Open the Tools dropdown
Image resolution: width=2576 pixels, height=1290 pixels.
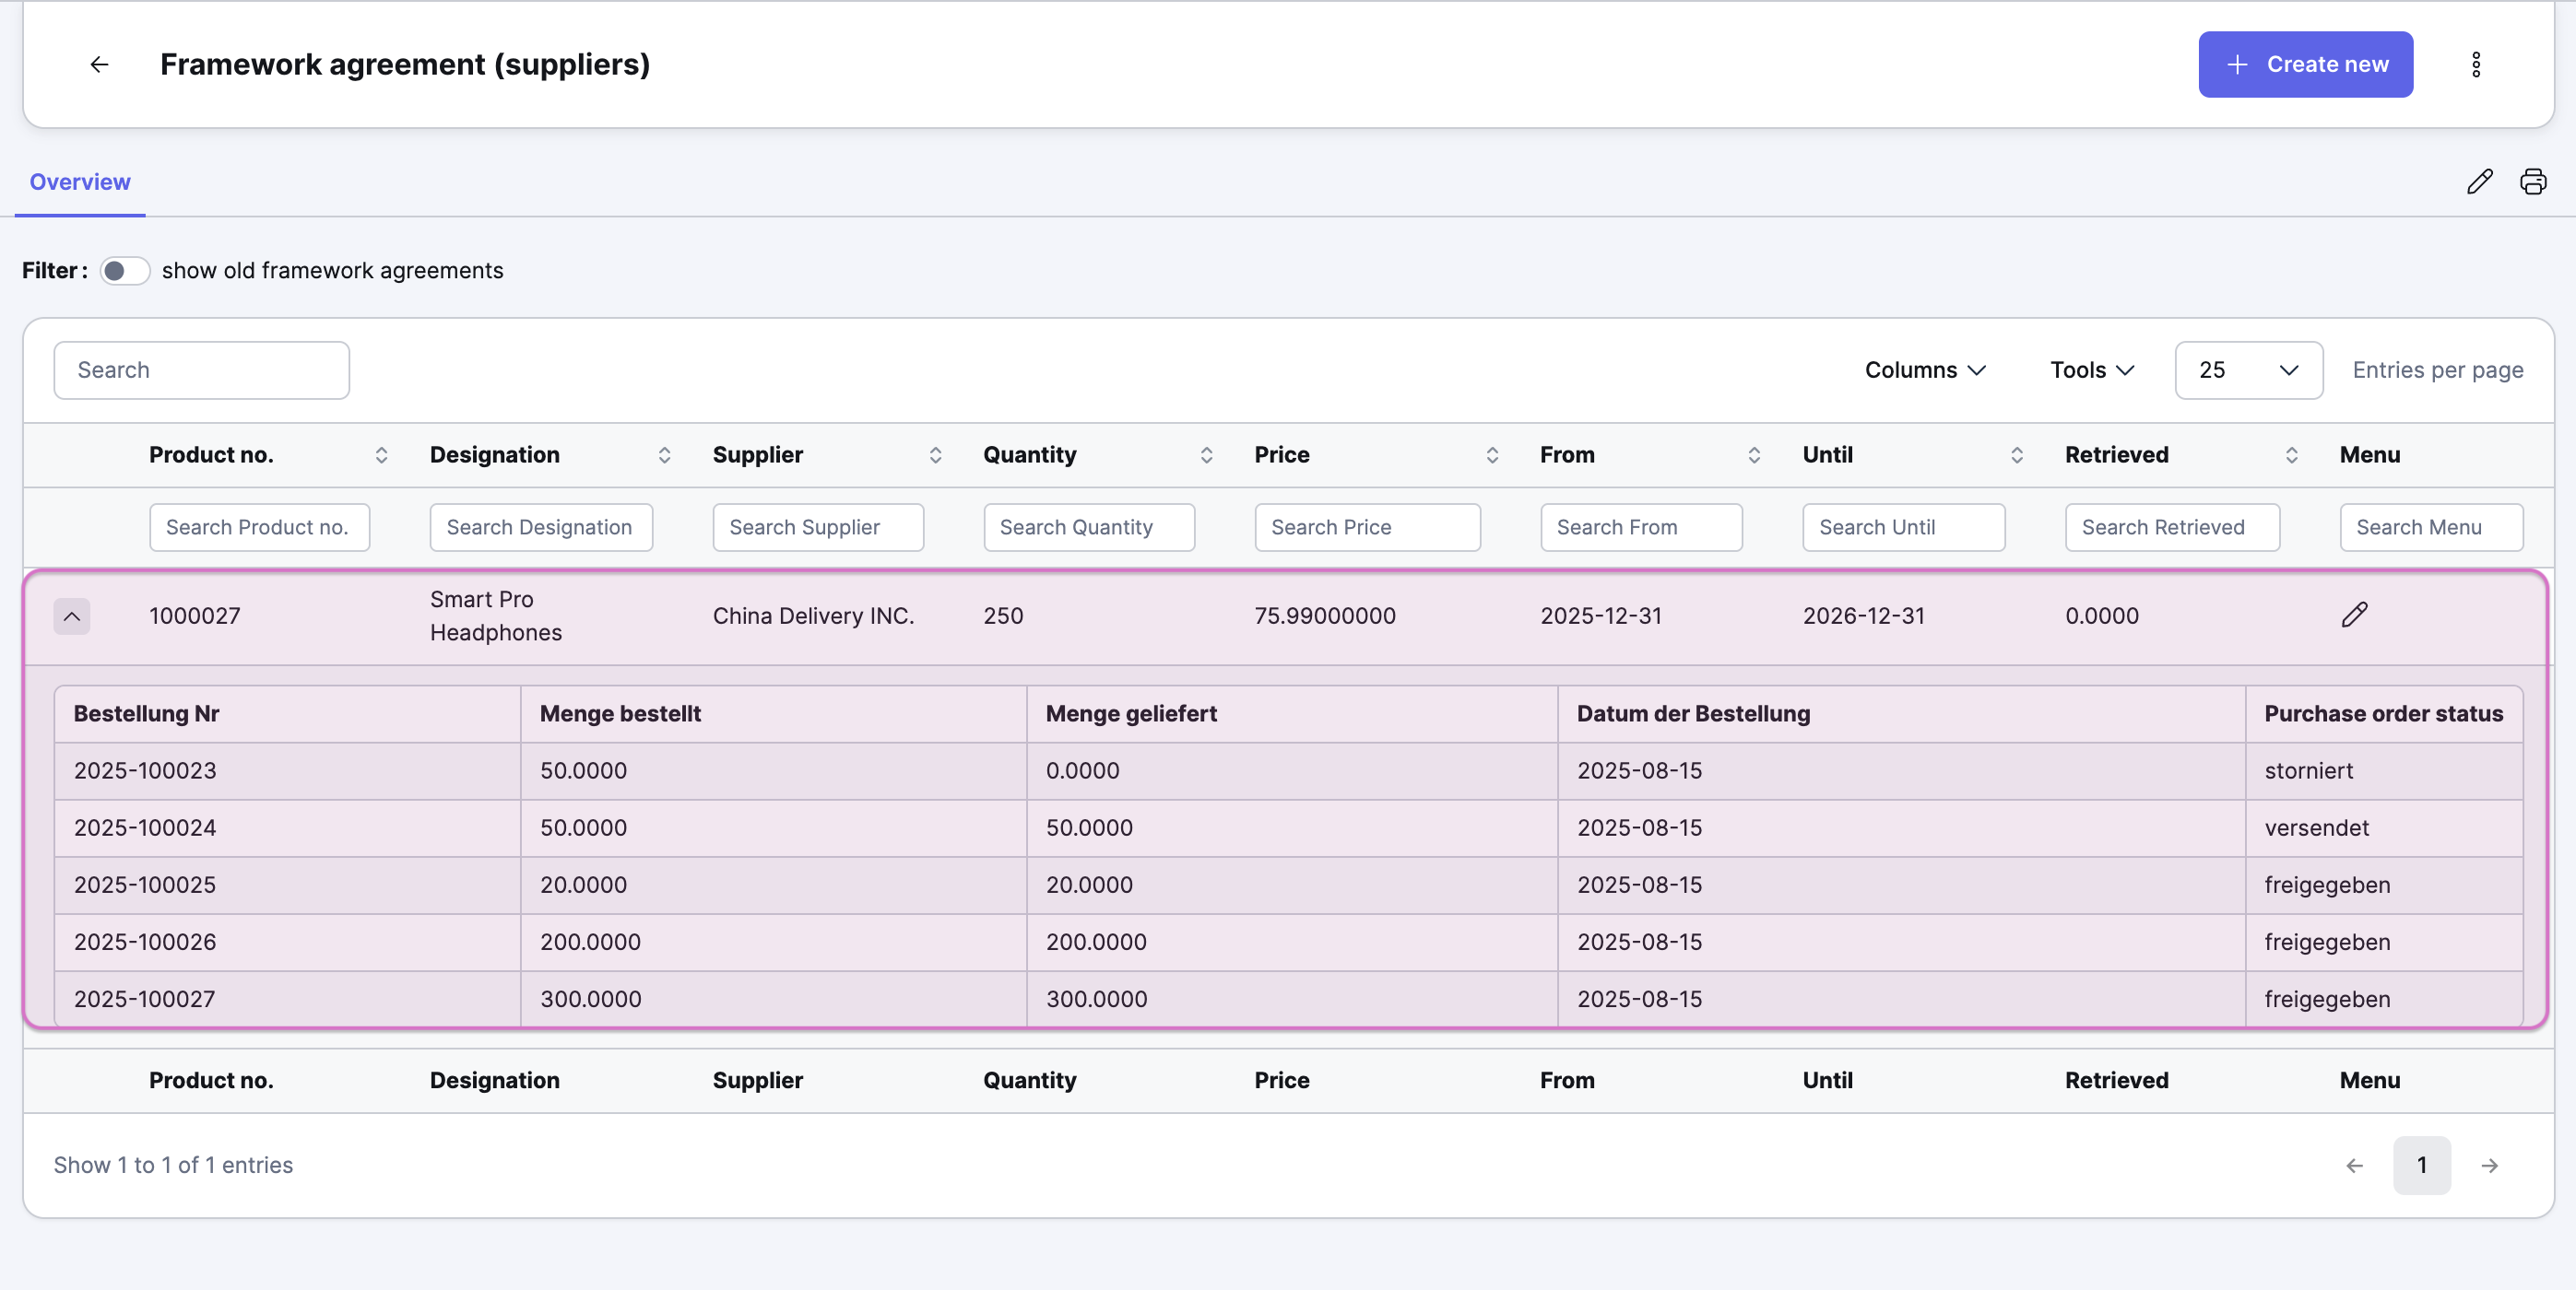[2092, 370]
